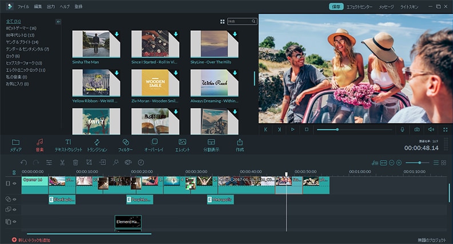Image resolution: width=453 pixels, height=244 pixels.
Task: Zoom out timeline with minus icon
Action: pos(391,163)
